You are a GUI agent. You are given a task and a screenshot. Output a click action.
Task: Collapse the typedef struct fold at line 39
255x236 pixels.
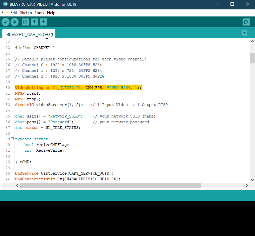(x=12, y=139)
